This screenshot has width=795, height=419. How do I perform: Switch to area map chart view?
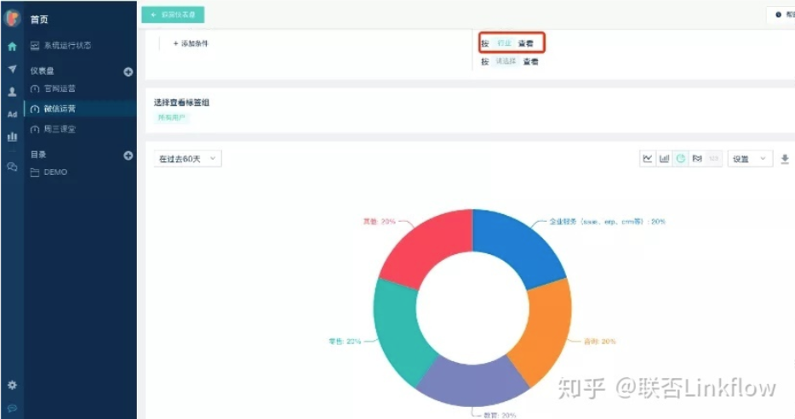coord(697,158)
